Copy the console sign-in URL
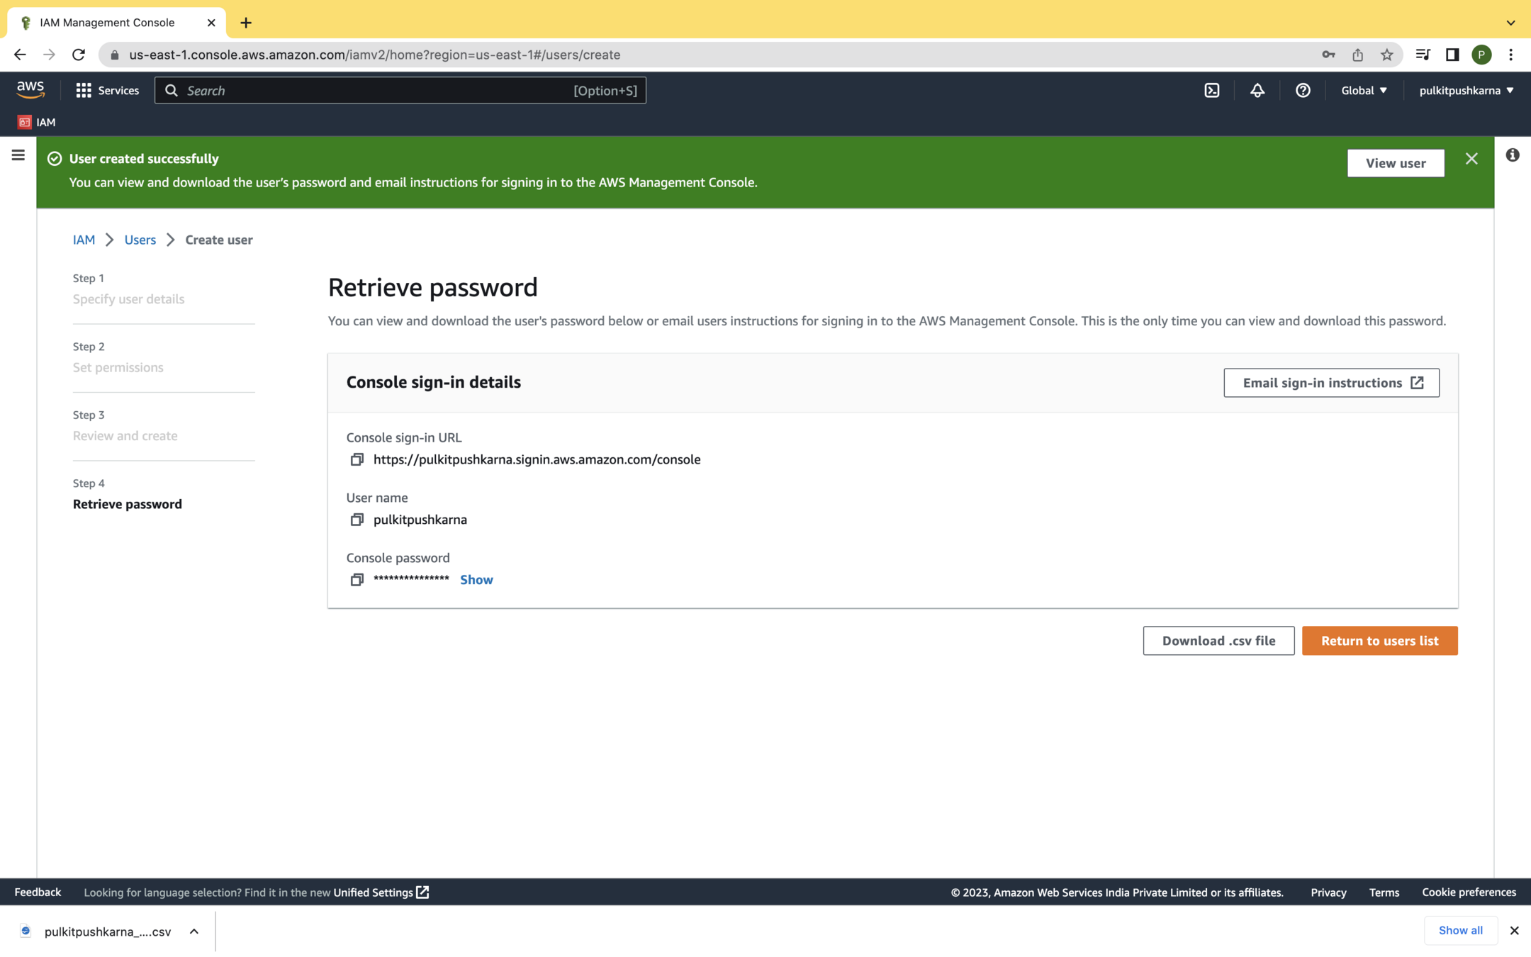 pyautogui.click(x=357, y=459)
